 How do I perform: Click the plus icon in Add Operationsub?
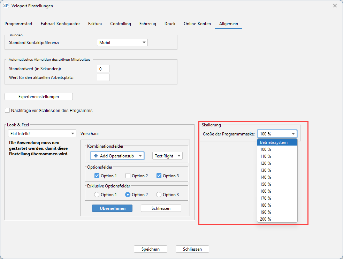tap(96, 156)
